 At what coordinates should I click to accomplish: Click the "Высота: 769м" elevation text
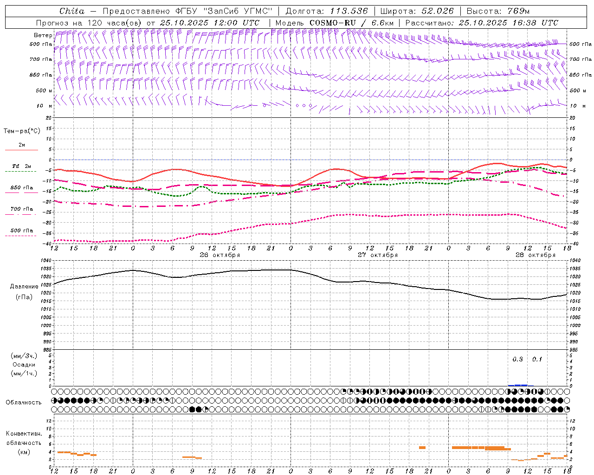[498, 11]
